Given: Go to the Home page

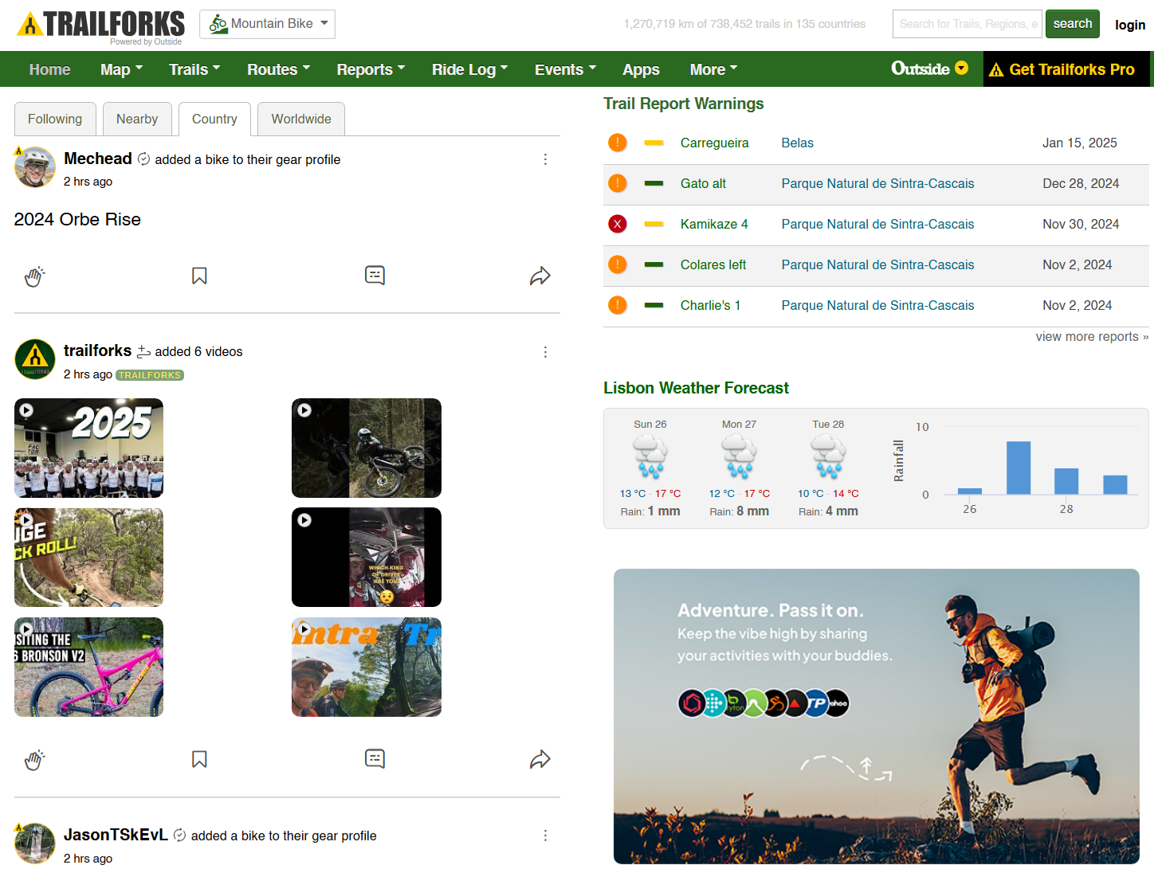Looking at the screenshot, I should pos(49,69).
